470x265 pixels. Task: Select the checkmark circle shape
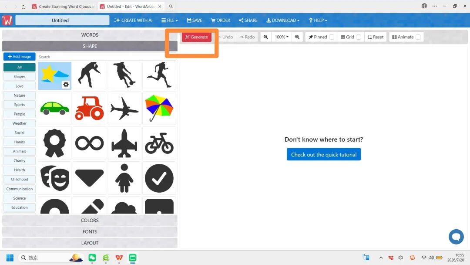(159, 178)
